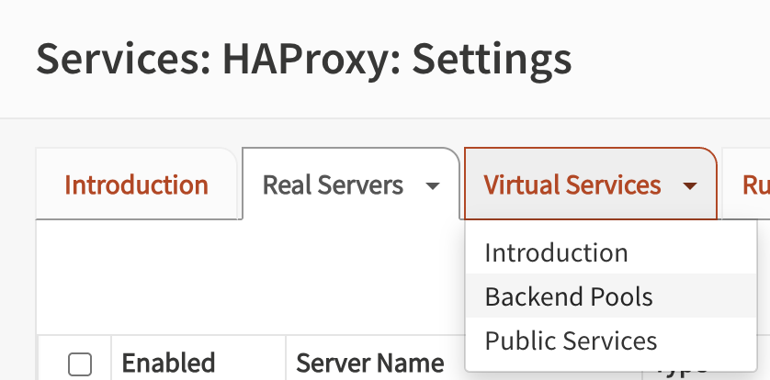770x380 pixels.
Task: Select Introduction from the Virtual Services menu
Action: (x=556, y=252)
